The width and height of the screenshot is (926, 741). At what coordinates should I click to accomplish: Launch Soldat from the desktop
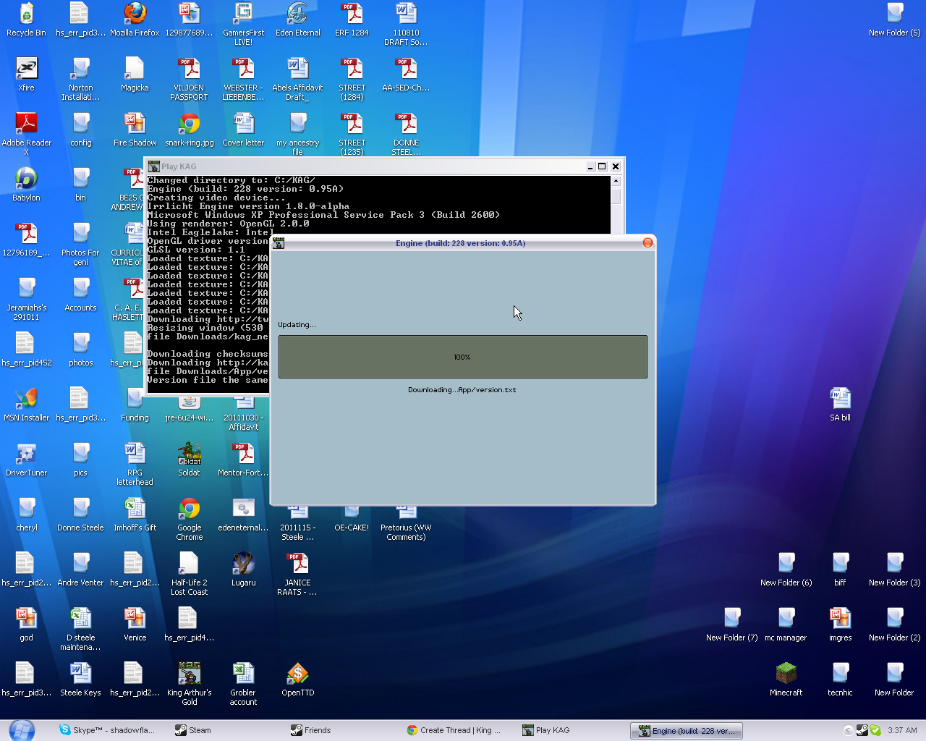[189, 460]
